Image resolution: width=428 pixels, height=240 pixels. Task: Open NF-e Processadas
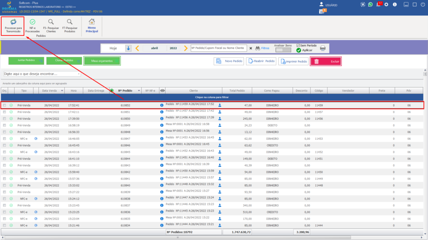click(33, 26)
